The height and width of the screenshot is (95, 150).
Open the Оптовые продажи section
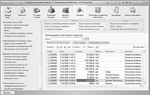37,12
